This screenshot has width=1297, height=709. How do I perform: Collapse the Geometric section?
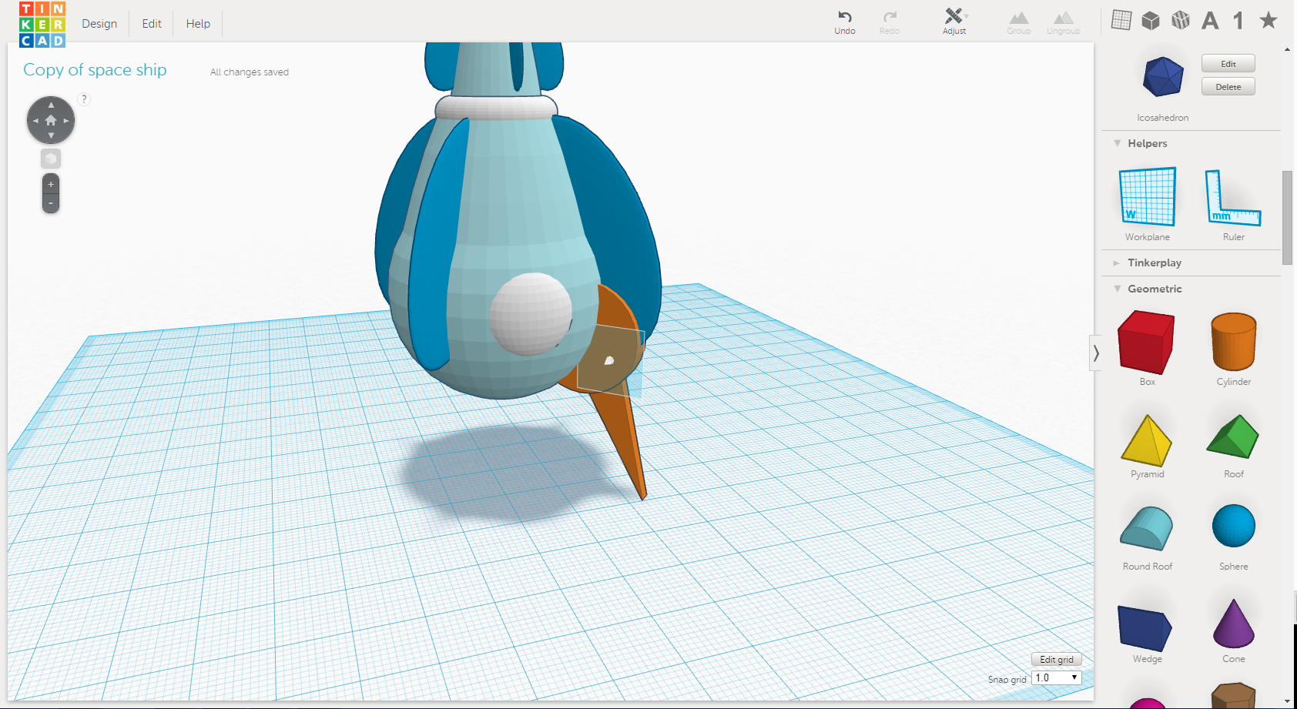pyautogui.click(x=1117, y=289)
